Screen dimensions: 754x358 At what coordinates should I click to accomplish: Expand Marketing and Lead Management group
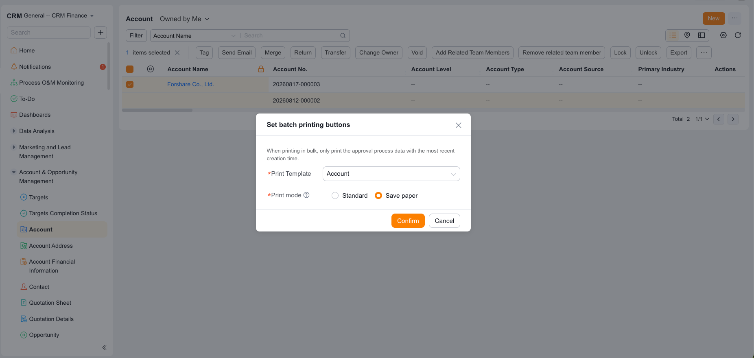pos(14,147)
